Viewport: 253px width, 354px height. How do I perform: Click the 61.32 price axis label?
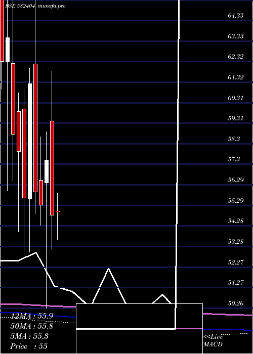tap(236, 77)
